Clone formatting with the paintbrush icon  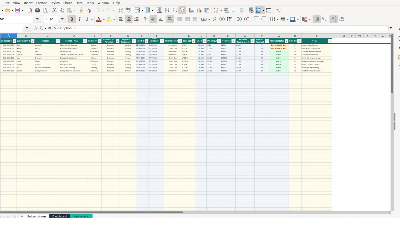pos(81,10)
